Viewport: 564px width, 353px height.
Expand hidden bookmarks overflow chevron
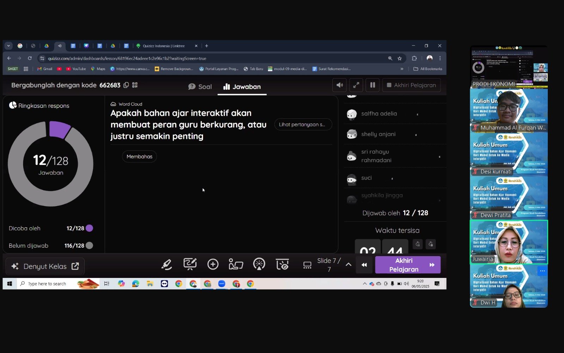402,69
